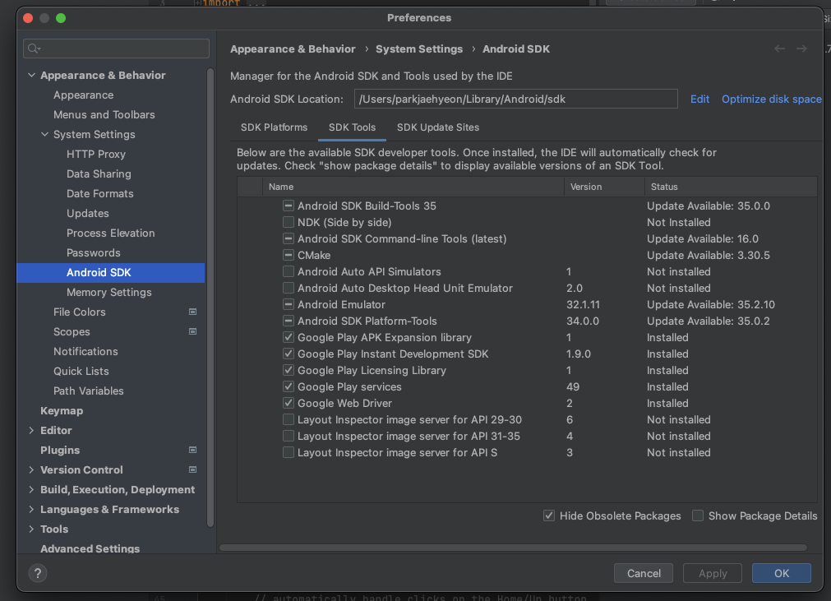Click the help question mark icon
The height and width of the screenshot is (601, 831).
coord(37,573)
